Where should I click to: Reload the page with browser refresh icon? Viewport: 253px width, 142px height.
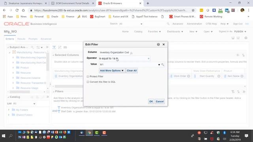tap(17, 10)
